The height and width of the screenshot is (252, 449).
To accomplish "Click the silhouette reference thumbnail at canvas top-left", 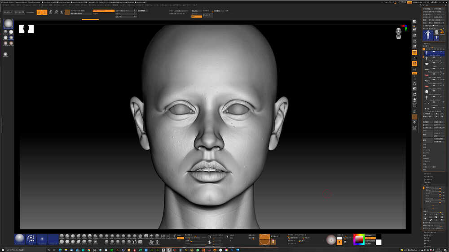I will coord(26,29).
